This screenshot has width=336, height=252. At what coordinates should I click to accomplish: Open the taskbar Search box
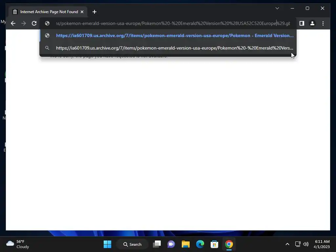tap(133, 244)
